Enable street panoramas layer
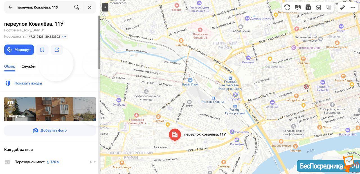The height and width of the screenshot is (174, 360). coord(298,7)
